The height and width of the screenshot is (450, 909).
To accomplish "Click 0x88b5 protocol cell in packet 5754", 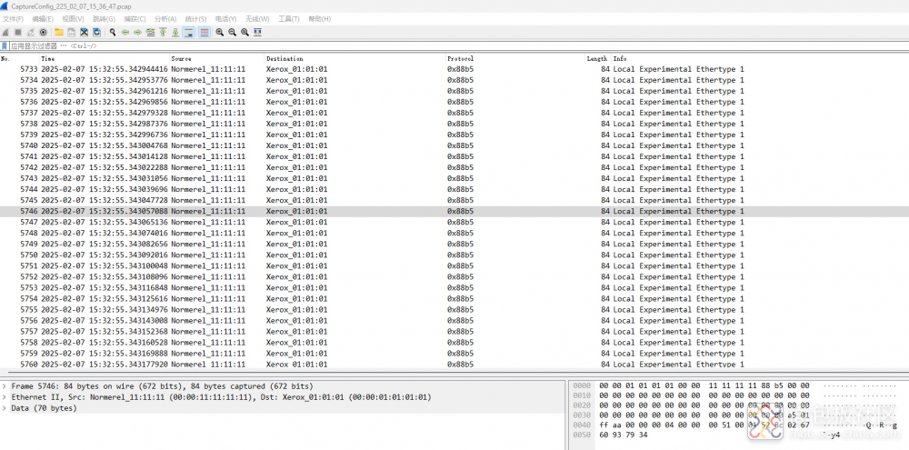I will tap(460, 299).
